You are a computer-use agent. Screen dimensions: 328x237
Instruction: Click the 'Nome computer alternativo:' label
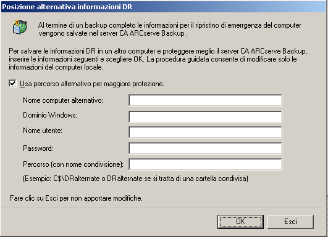point(63,100)
